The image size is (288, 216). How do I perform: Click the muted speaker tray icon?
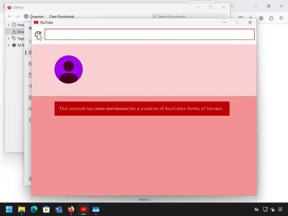click(x=272, y=209)
